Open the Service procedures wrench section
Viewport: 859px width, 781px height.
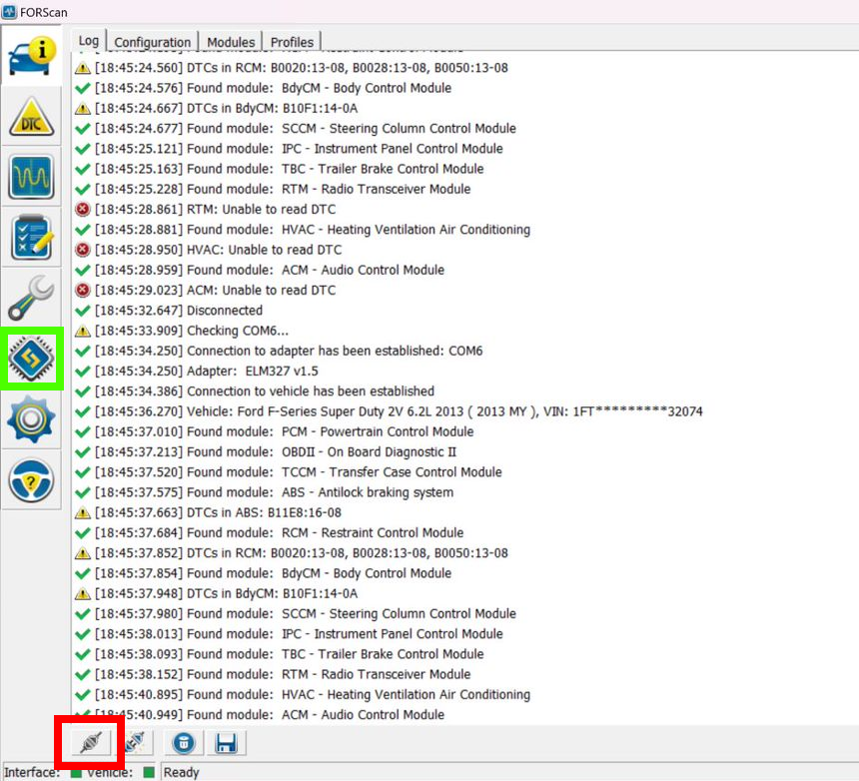click(31, 298)
